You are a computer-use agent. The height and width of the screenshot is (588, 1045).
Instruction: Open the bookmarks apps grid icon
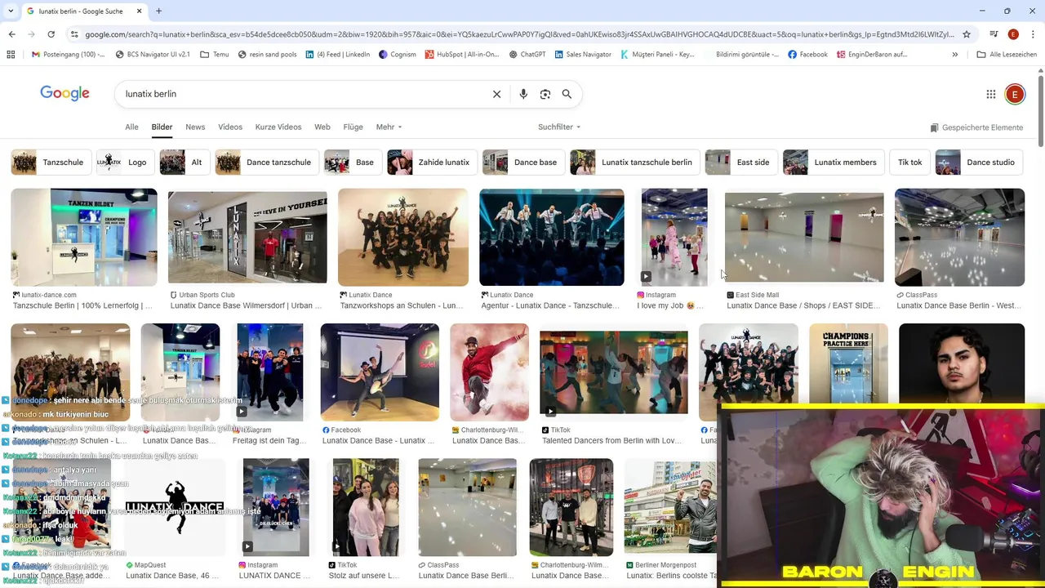tap(11, 55)
